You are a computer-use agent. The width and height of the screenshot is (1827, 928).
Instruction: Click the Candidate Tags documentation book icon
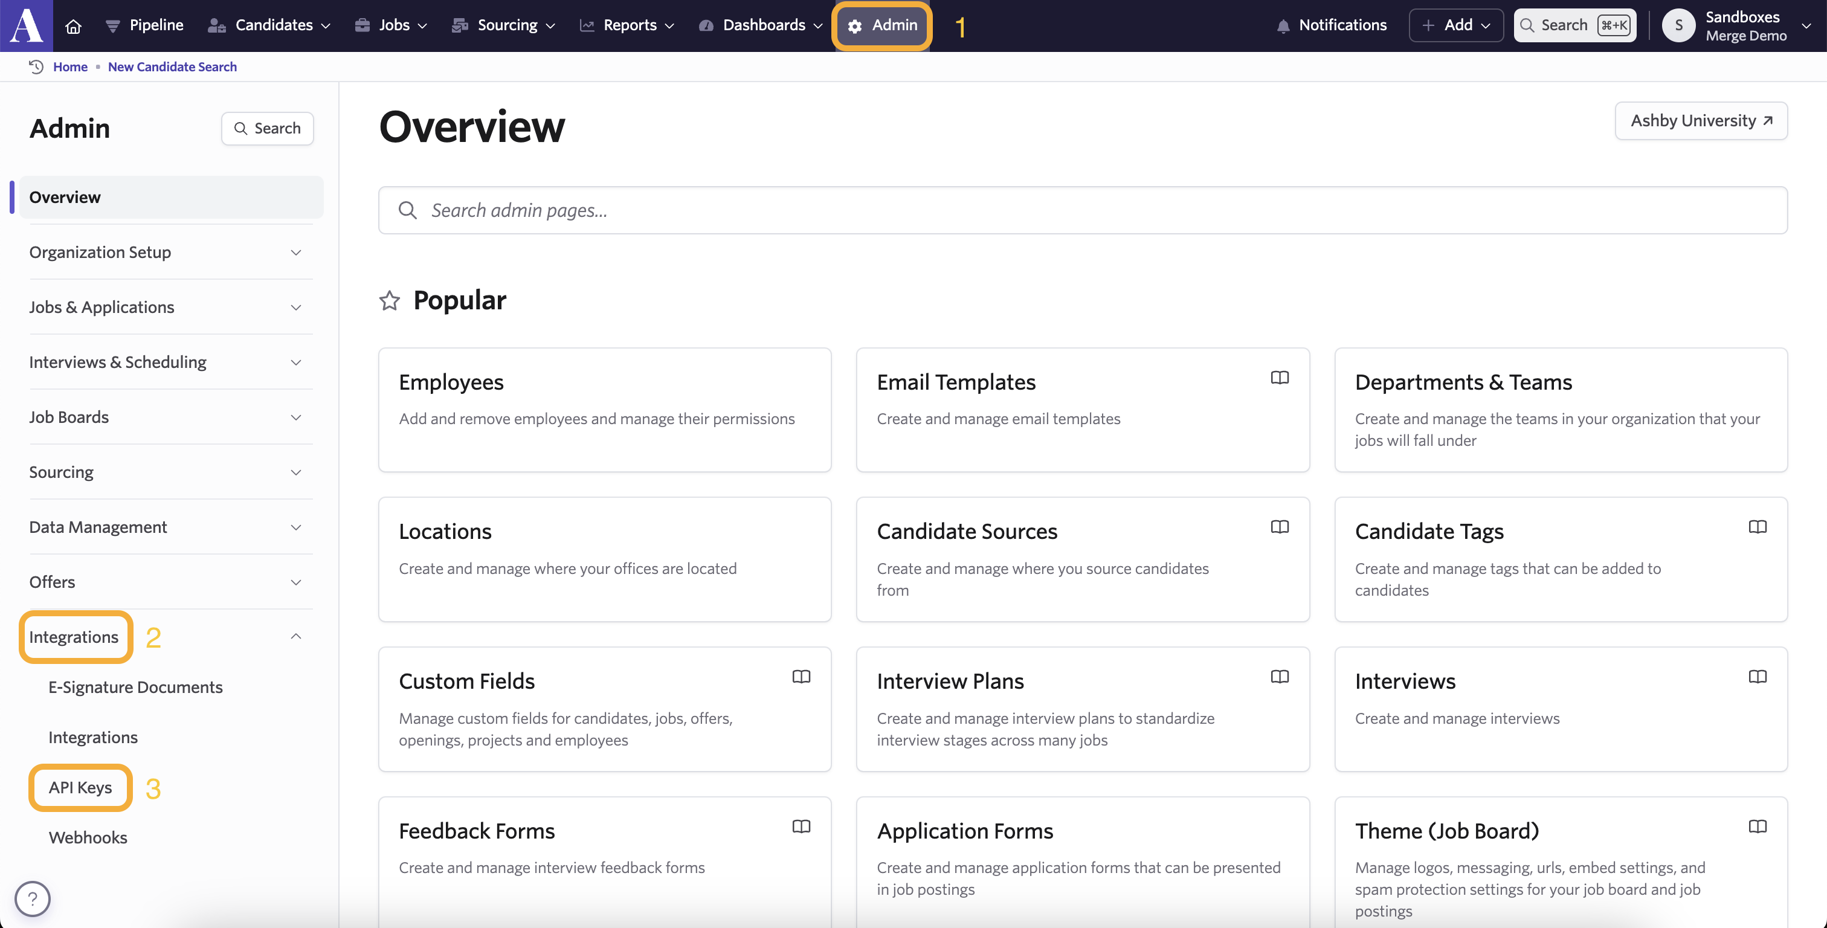pos(1758,526)
